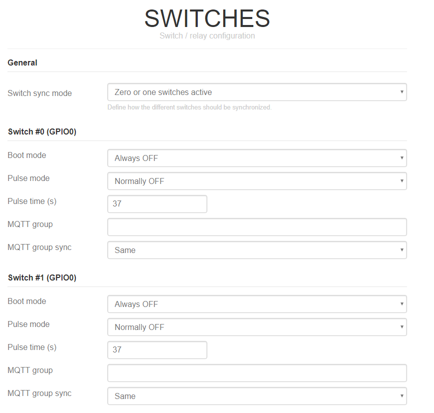Focus the MQTT group field for Switch #1
The width and height of the screenshot is (434, 413).
(257, 373)
